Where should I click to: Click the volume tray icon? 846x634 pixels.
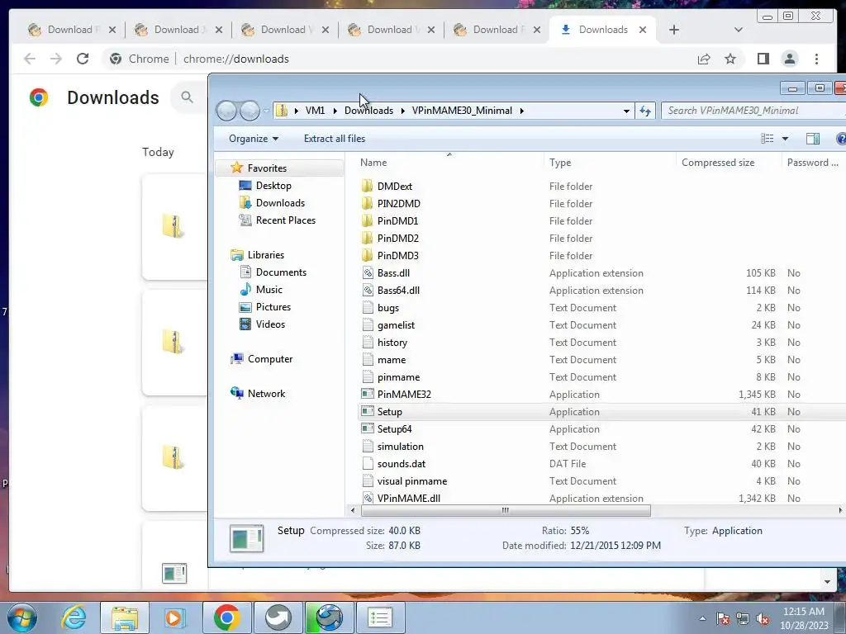(x=763, y=619)
